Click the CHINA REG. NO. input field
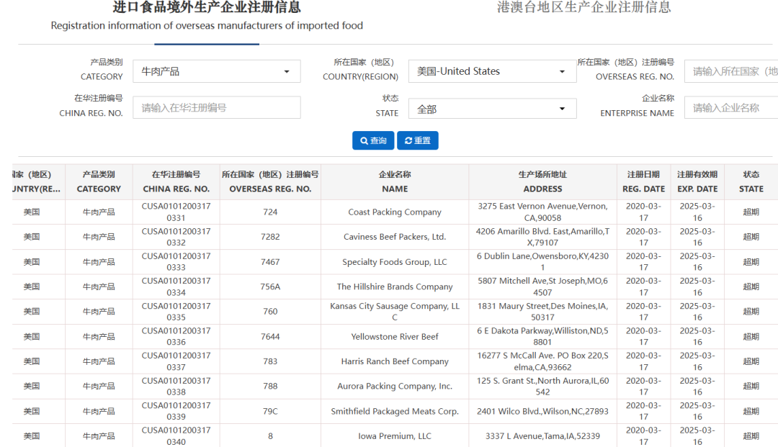This screenshot has height=447, width=778. [x=216, y=107]
